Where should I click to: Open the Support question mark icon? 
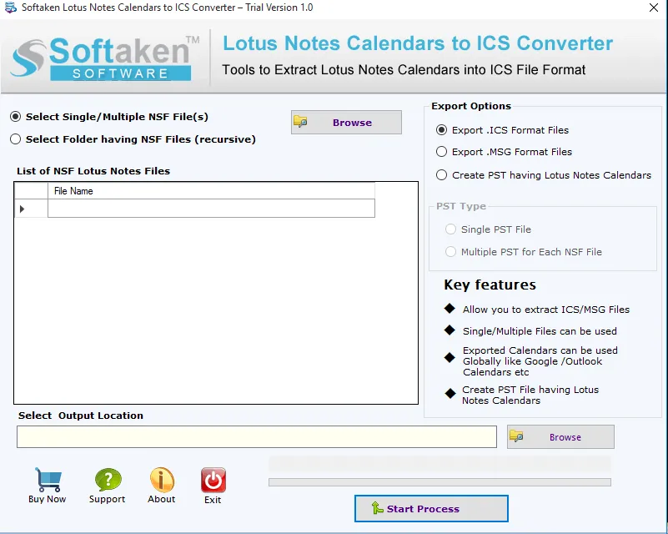(x=108, y=480)
